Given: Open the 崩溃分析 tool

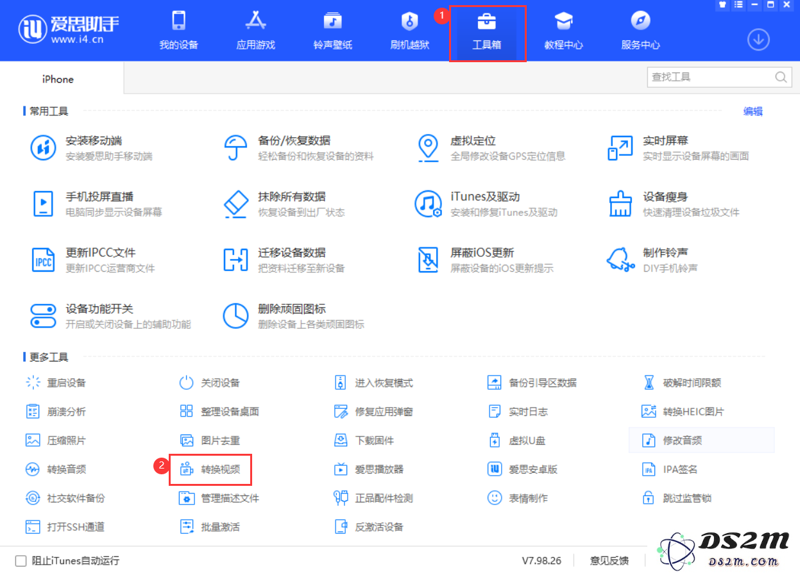Looking at the screenshot, I should 56,411.
